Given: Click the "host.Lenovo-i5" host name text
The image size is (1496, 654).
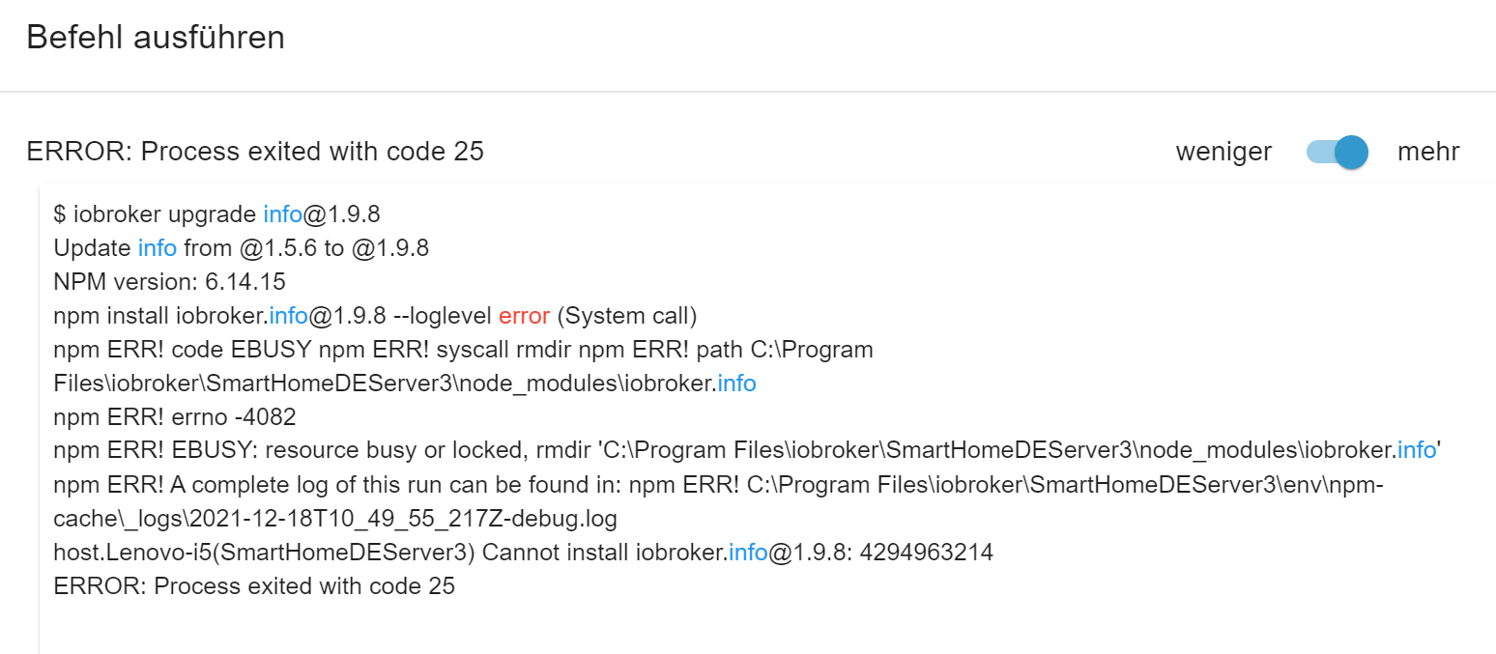Looking at the screenshot, I should pos(122,553).
